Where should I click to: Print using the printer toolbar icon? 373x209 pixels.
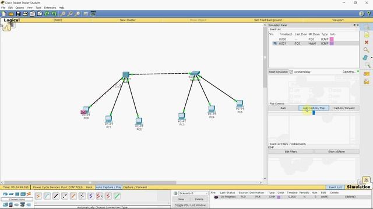[x=25, y=14]
